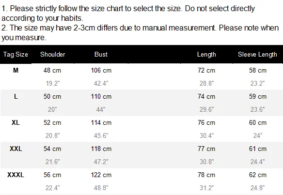Click the 48 cm shoulder value
Screen dimensions: 283x195
tap(52, 70)
